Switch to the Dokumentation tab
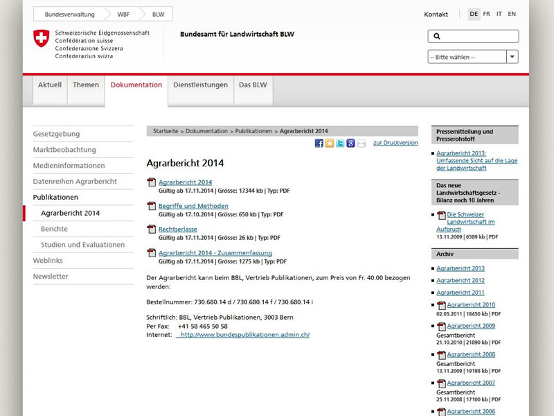 [136, 85]
